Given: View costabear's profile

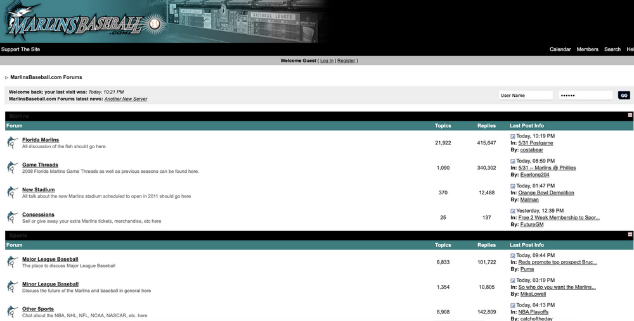Looking at the screenshot, I should coord(531,150).
